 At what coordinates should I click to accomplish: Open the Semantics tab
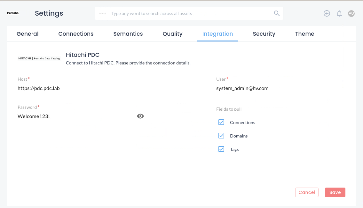[128, 34]
